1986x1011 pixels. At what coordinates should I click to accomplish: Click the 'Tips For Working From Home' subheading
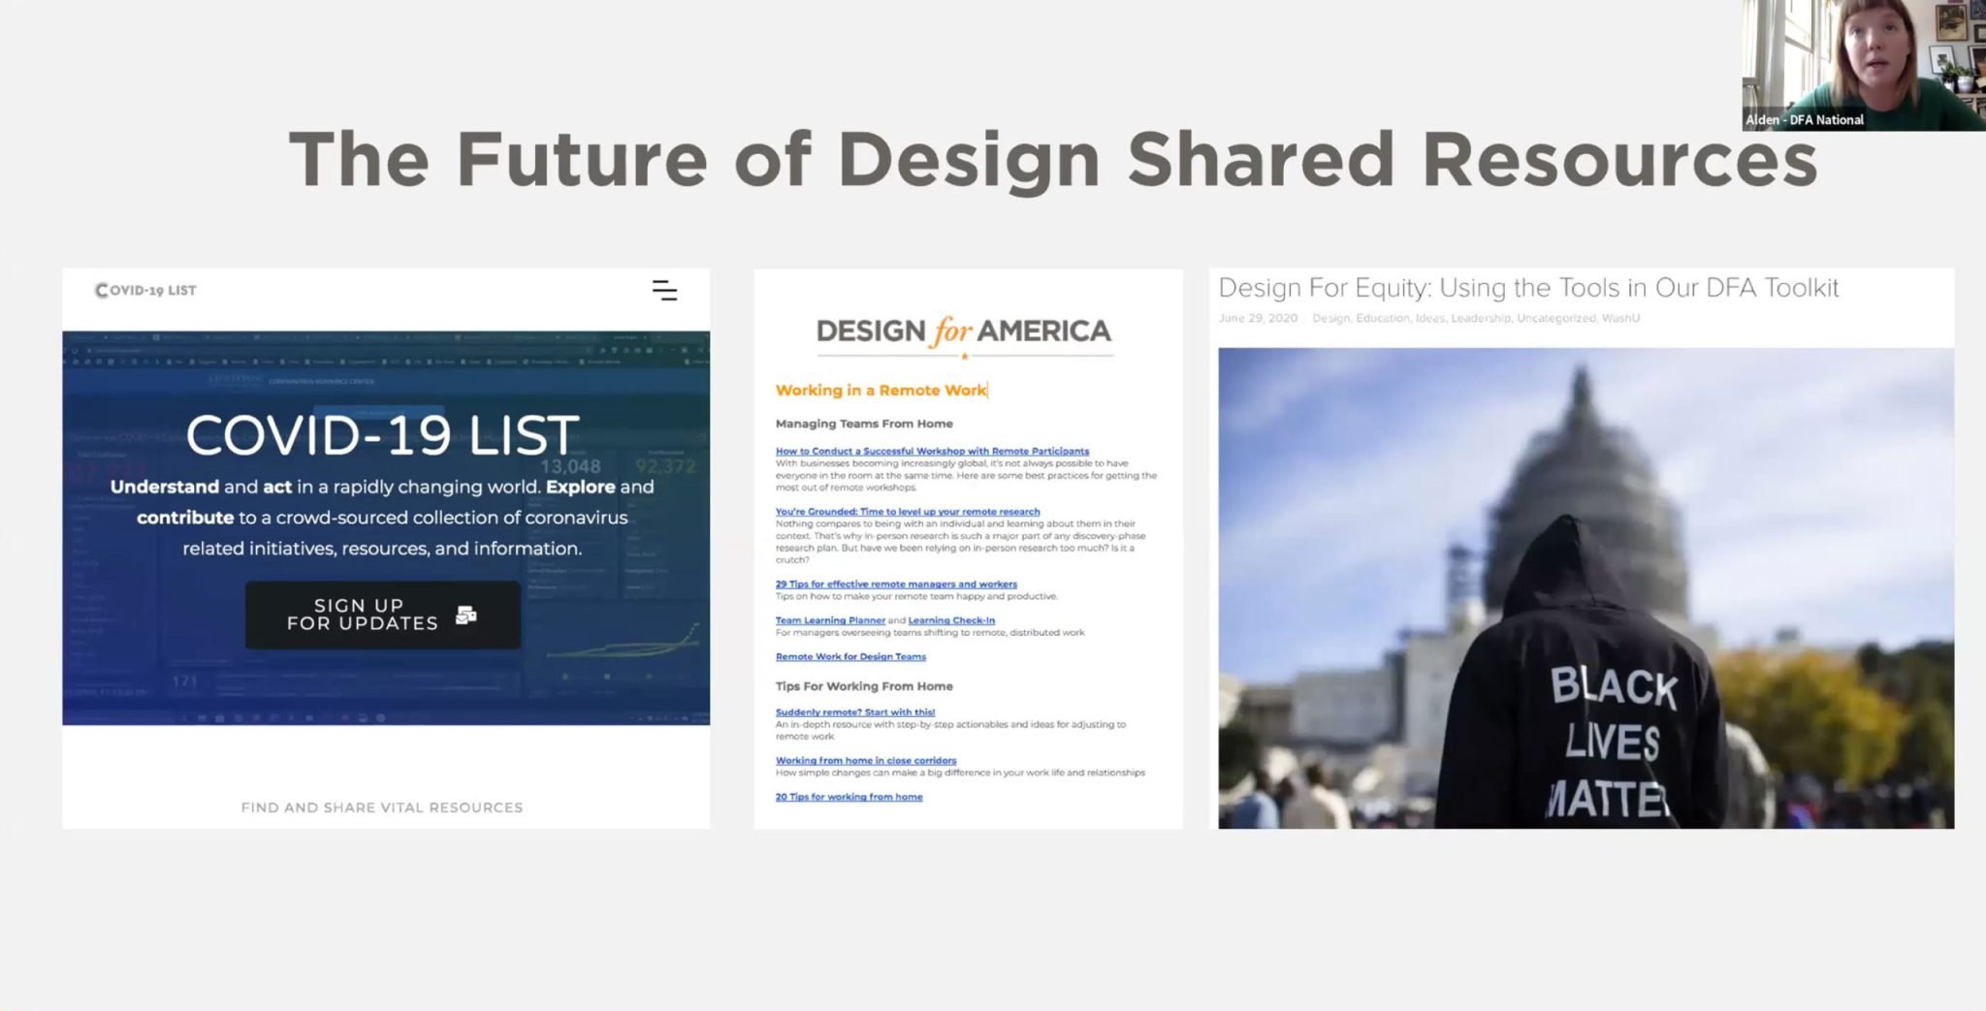coord(864,686)
